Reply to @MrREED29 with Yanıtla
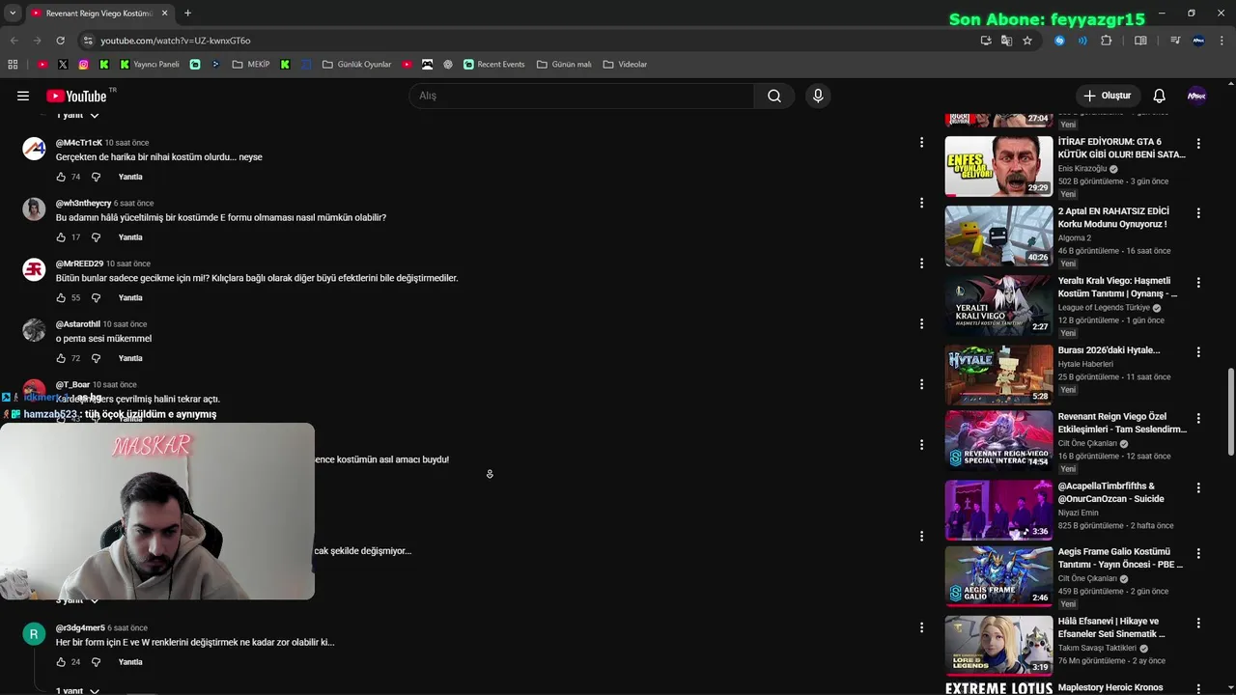This screenshot has width=1236, height=695. click(x=130, y=297)
